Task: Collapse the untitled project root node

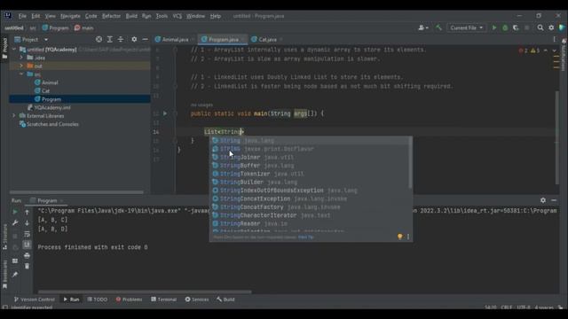Action: (x=14, y=50)
